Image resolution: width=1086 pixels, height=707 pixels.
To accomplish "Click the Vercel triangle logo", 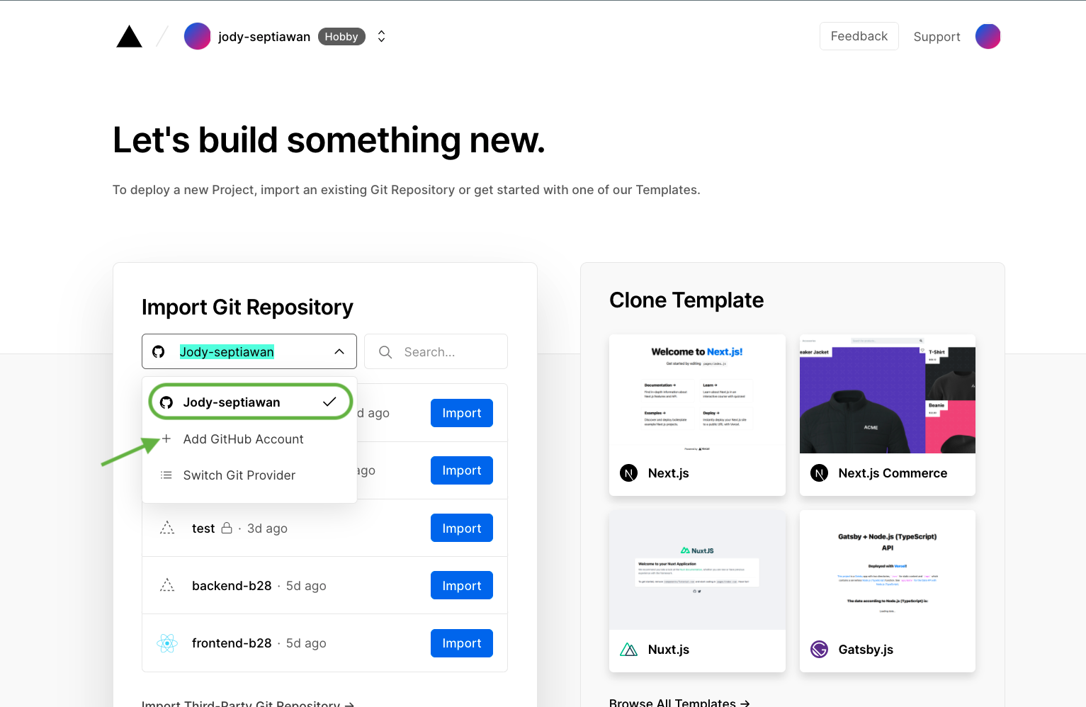I will 130,37.
